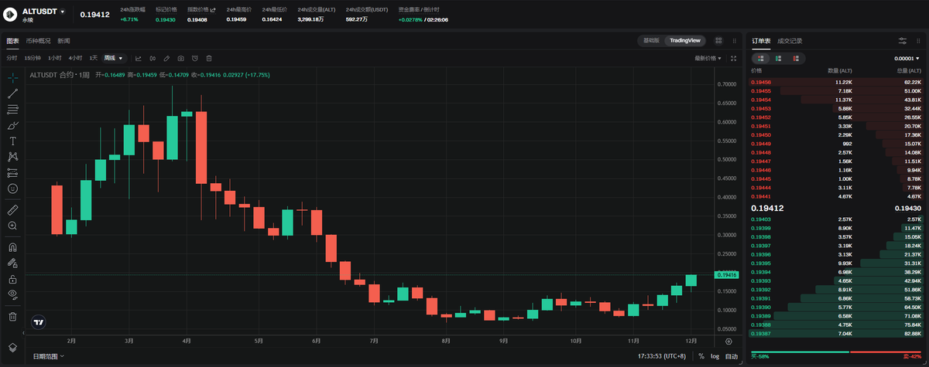Open the Fibonacci retracement tools

click(x=12, y=110)
